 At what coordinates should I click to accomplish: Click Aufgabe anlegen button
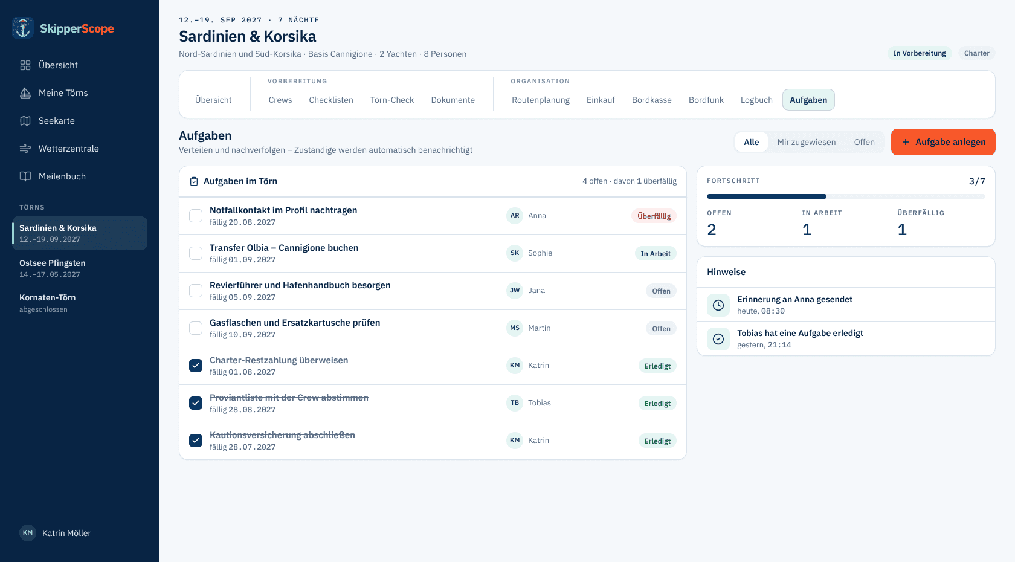point(943,142)
